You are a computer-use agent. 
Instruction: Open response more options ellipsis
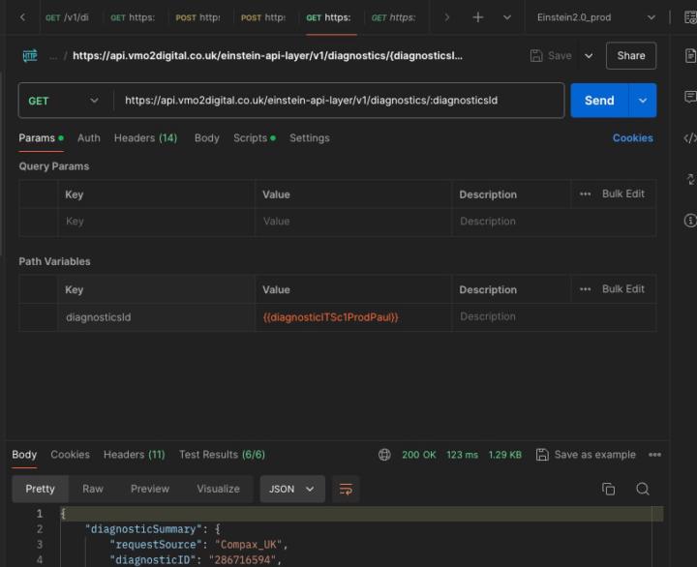tap(655, 455)
